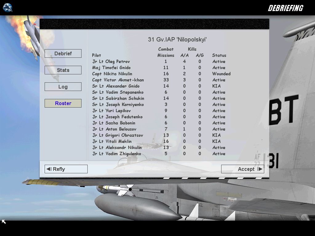315x236 pixels.
Task: Click the Accept button
Action: click(242, 169)
